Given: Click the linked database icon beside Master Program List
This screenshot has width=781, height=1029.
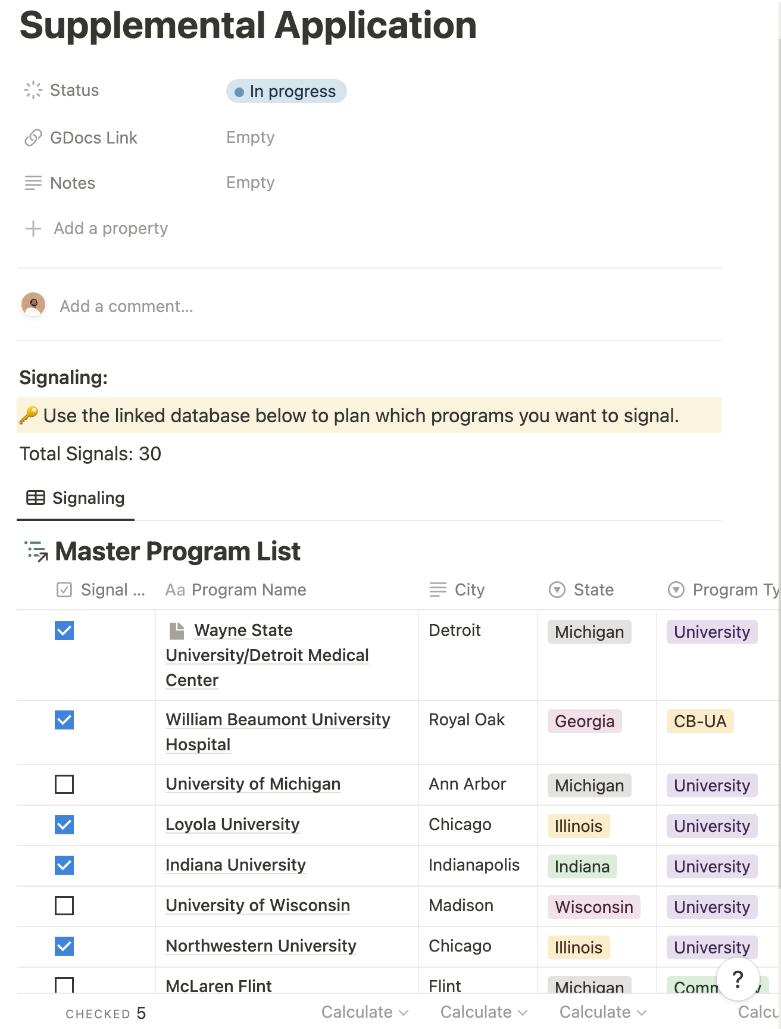Looking at the screenshot, I should [36, 551].
